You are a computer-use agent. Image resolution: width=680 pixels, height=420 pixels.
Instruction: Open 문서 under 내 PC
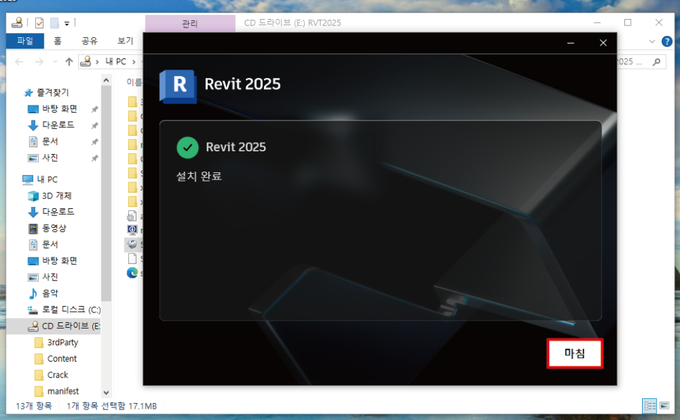point(50,244)
